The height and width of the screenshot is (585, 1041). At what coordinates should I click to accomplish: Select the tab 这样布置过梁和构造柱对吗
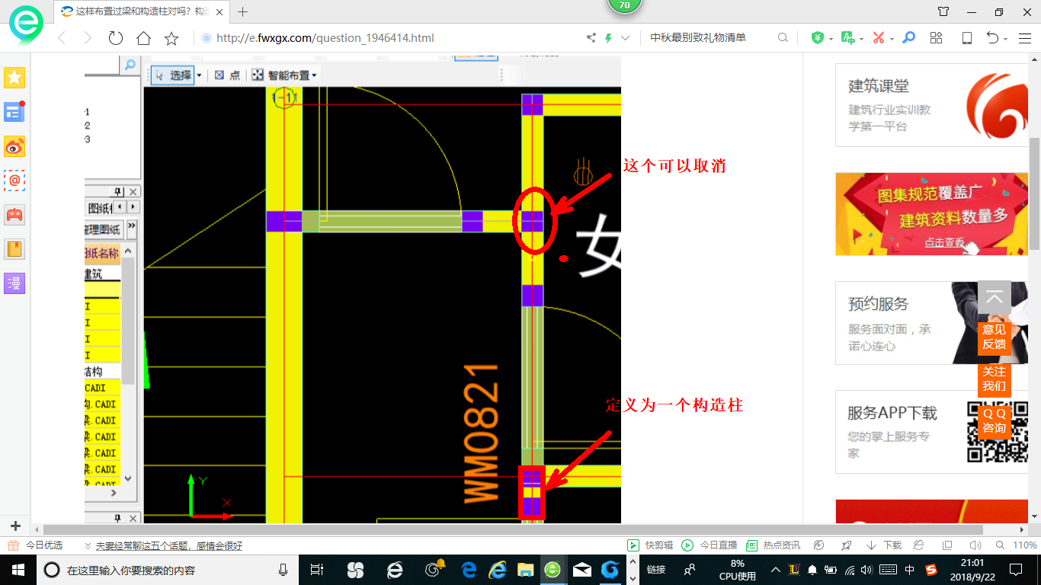pos(143,11)
